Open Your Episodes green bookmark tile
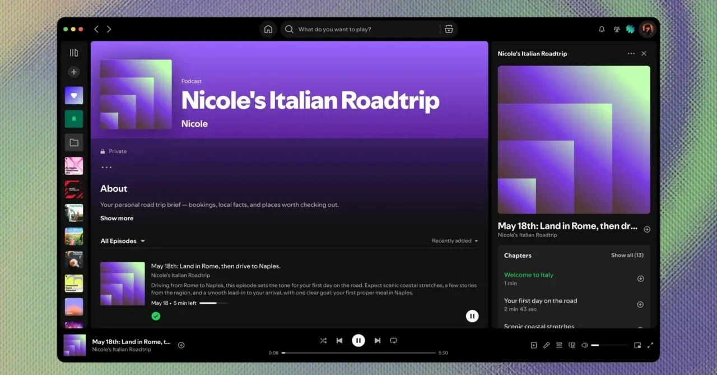The width and height of the screenshot is (717, 375). 74,119
